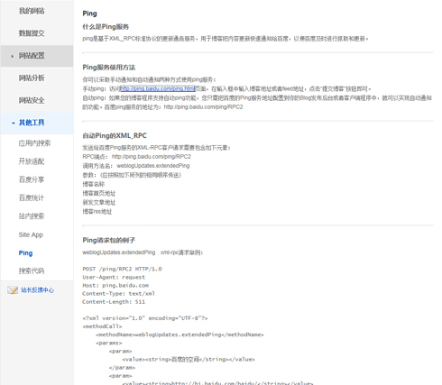Open Site App tool

coord(31,234)
